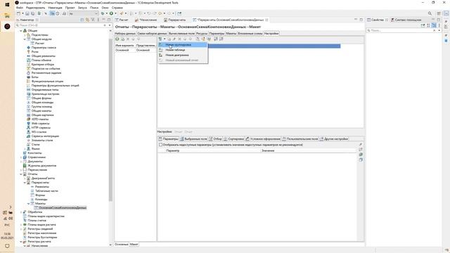Switch to the Наборы данных tab
Screen dimensions: 450x253
(125, 34)
